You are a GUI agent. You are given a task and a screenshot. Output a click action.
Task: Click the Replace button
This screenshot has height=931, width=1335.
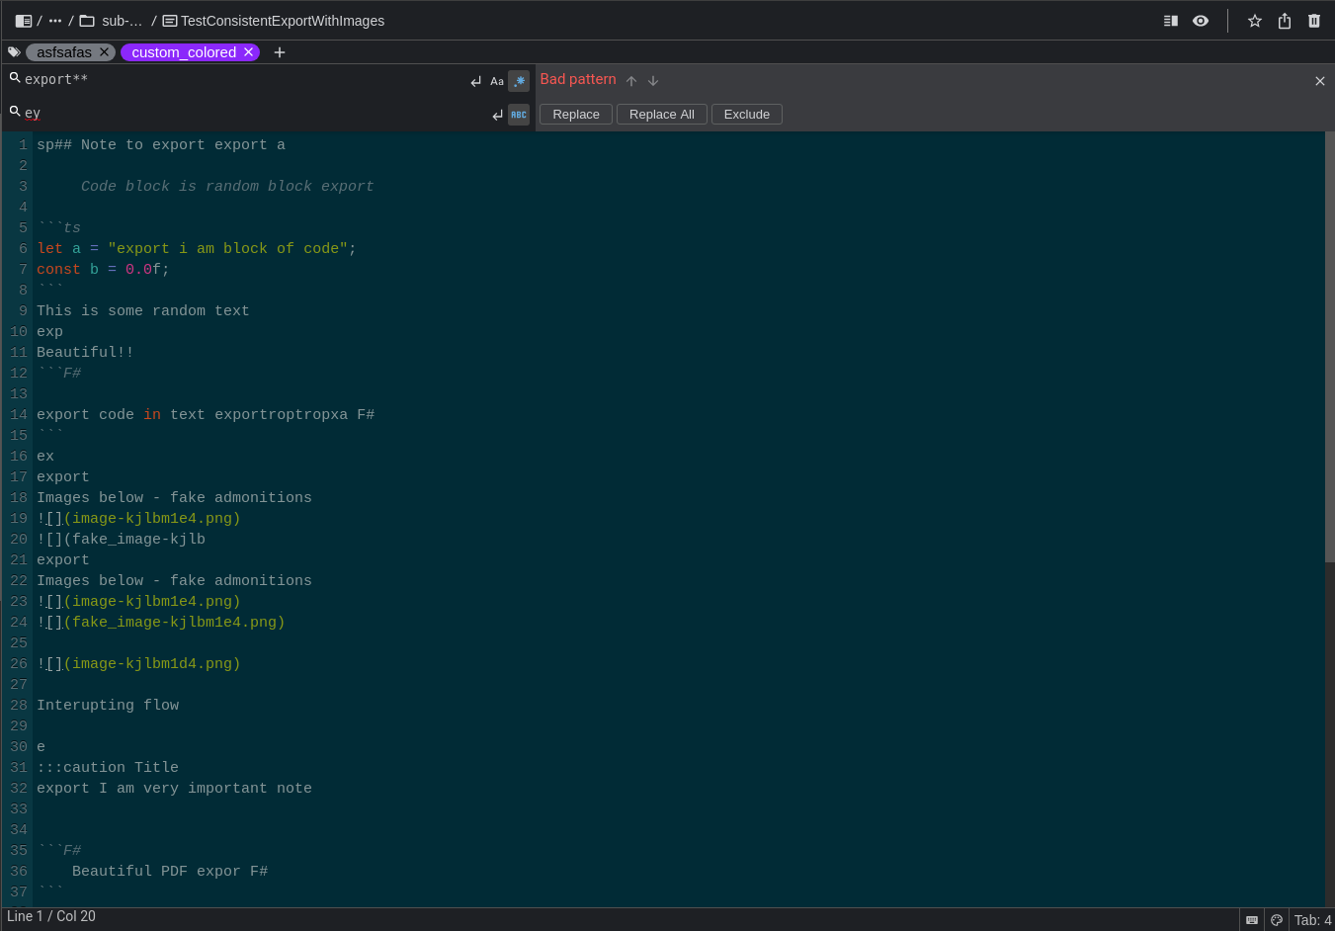(576, 115)
